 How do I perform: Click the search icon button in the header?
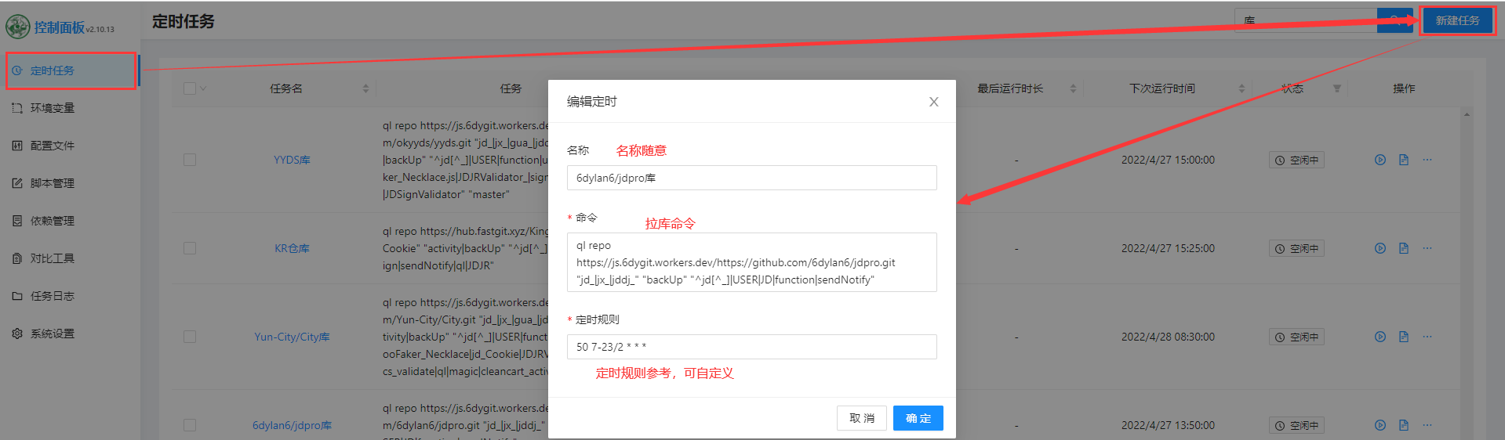(1394, 20)
